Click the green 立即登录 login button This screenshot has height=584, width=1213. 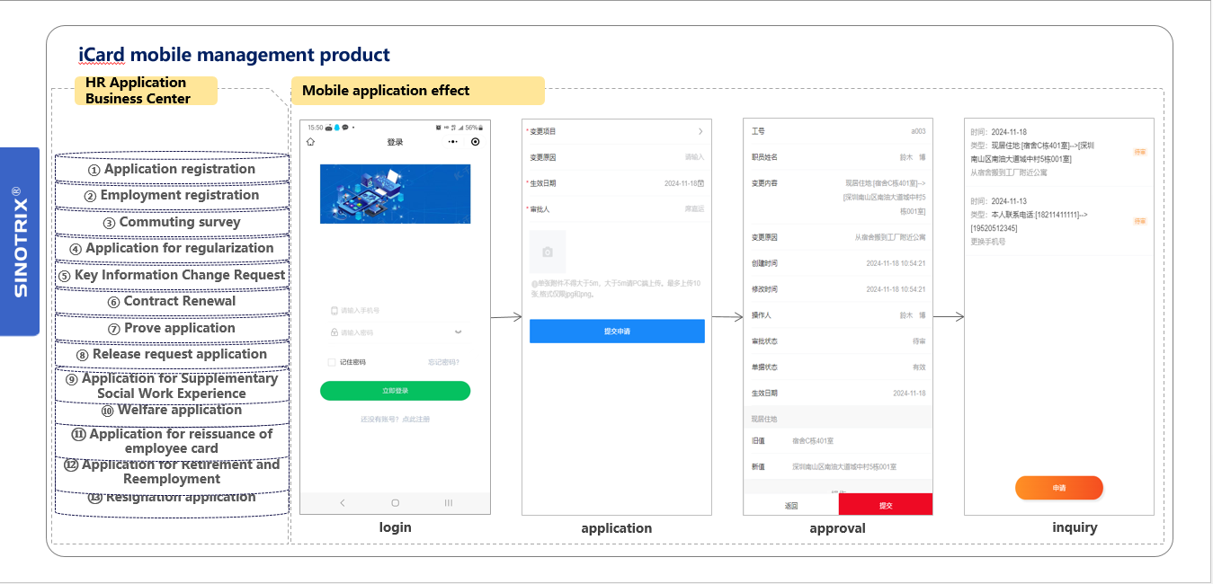tap(395, 391)
